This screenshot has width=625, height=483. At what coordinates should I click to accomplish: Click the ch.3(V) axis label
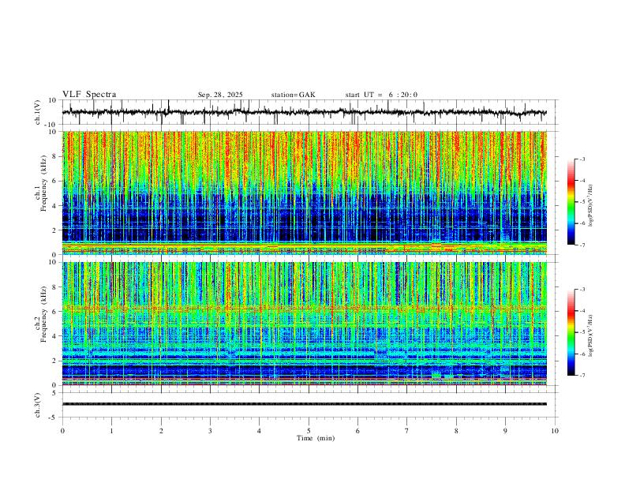(x=38, y=405)
